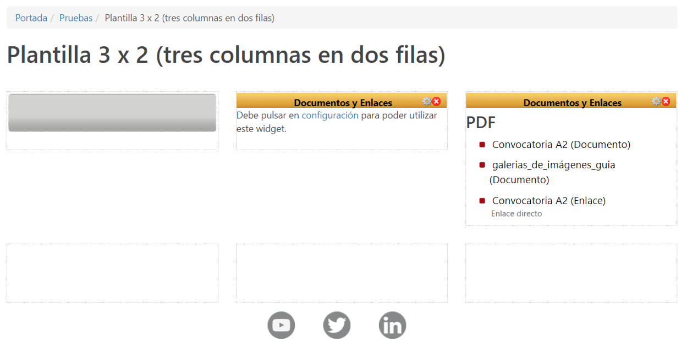Screen dimensions: 687x346
Task: Go to Portada in the breadcrumb
Action: pos(31,18)
